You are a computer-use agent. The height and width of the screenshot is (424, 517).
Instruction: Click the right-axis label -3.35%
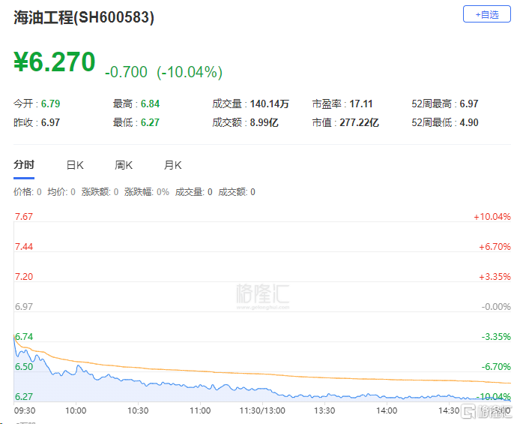(x=496, y=337)
